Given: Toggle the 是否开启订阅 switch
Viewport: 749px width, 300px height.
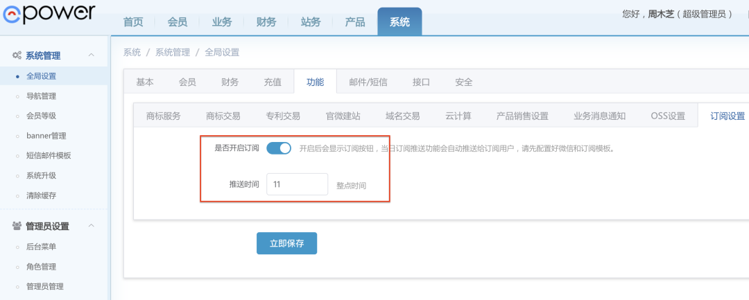Looking at the screenshot, I should (x=279, y=148).
